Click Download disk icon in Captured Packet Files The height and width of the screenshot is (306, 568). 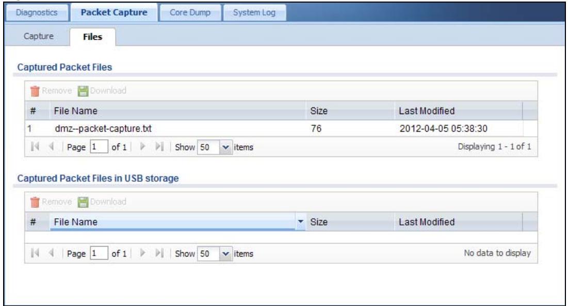click(83, 91)
